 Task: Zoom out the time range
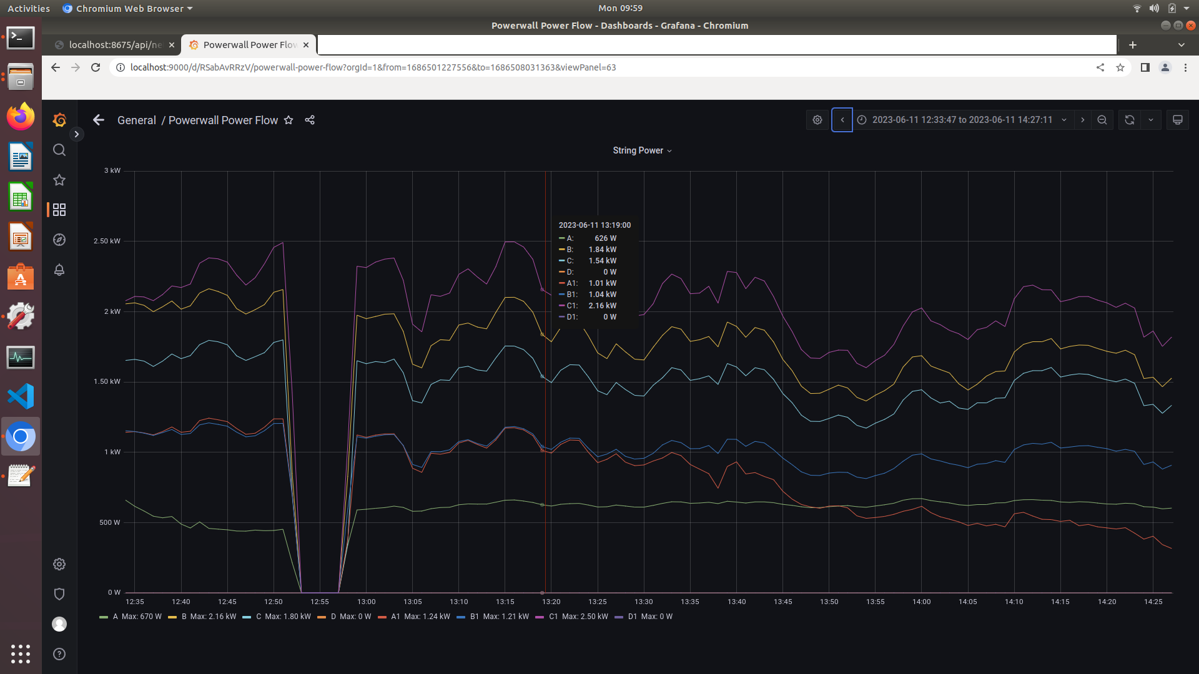(x=1102, y=119)
